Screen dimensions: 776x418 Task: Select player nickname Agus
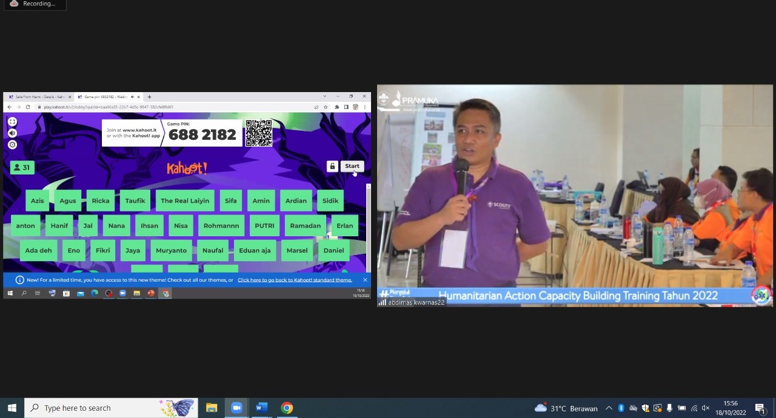click(x=68, y=201)
